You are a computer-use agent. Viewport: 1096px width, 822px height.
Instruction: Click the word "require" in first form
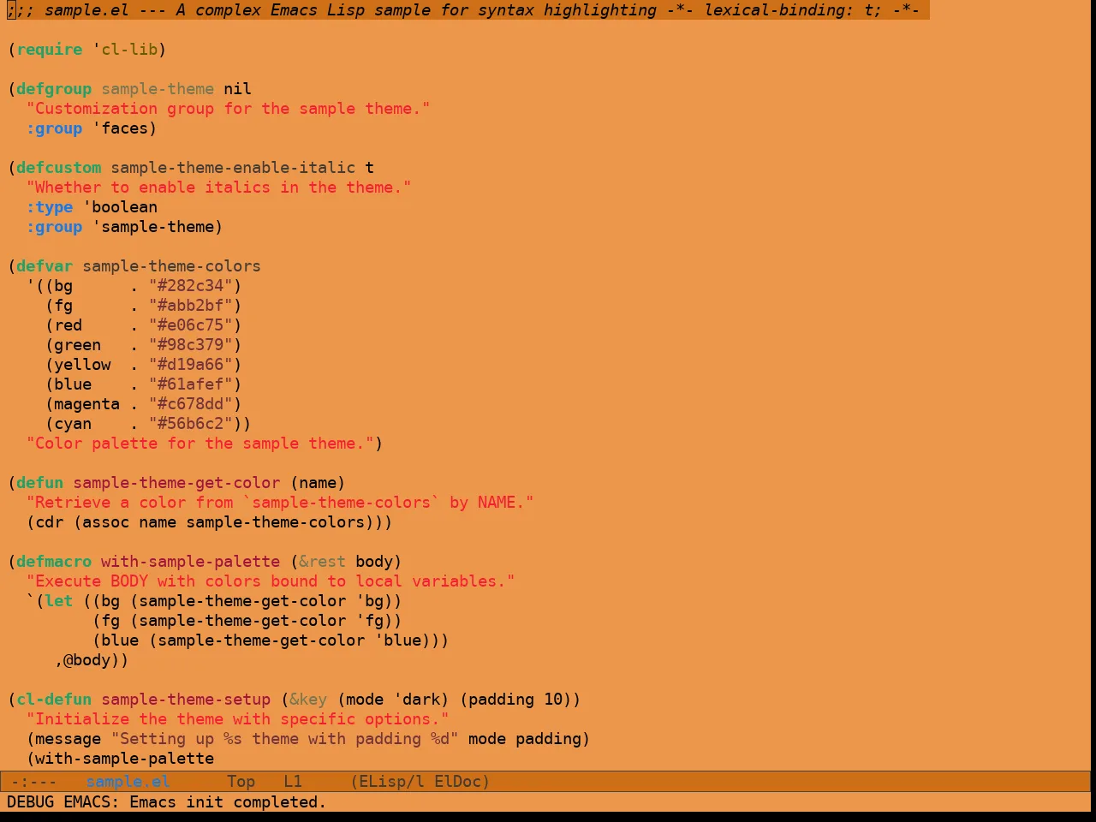click(50, 50)
